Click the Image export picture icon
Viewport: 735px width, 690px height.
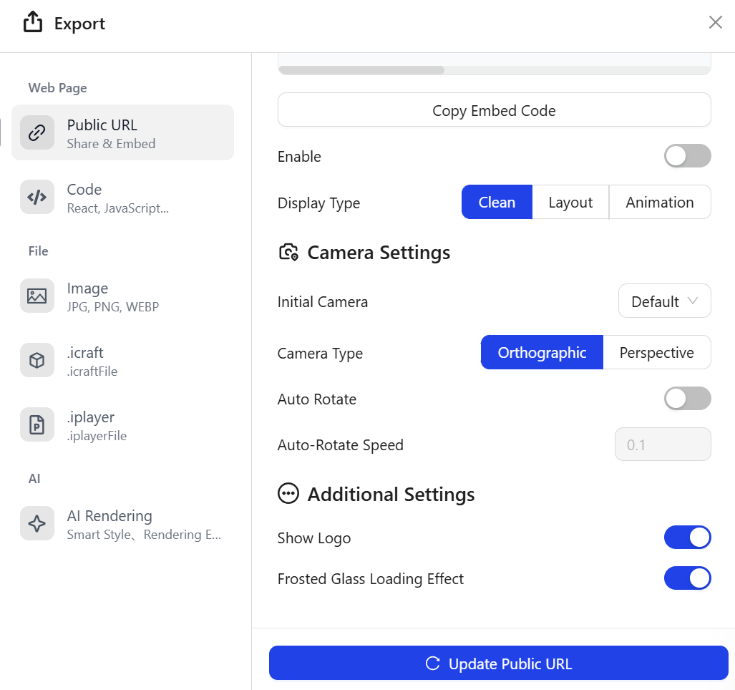(37, 296)
